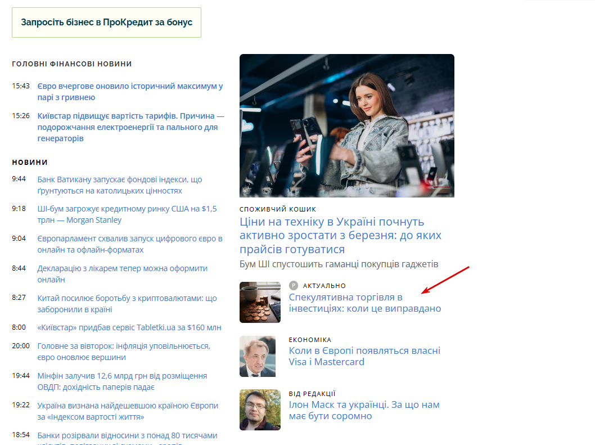Screen dimensions: 595x445
Task: Click the 8:00 timestamp
Action: [x=19, y=327]
